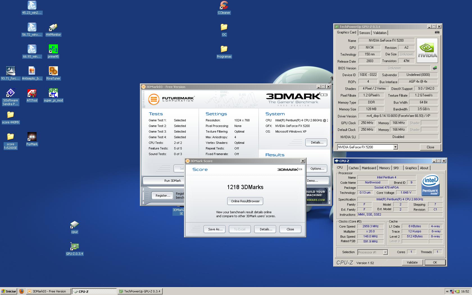The height and width of the screenshot is (295, 472).
Task: Select the Graphics Card tab in GPU-Z
Action: pyautogui.click(x=346, y=32)
